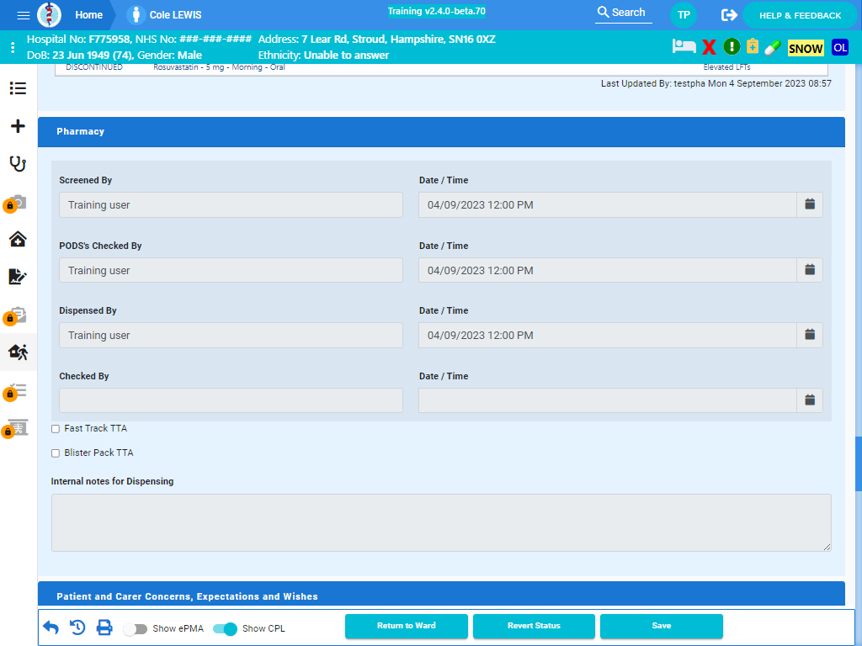
Task: Click the red X alert icon
Action: pos(709,47)
